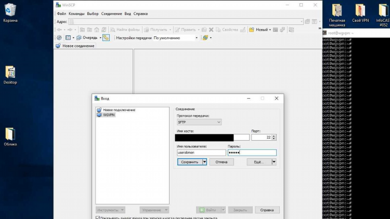Click the Порт number field
This screenshot has height=219, width=390.
click(262, 138)
